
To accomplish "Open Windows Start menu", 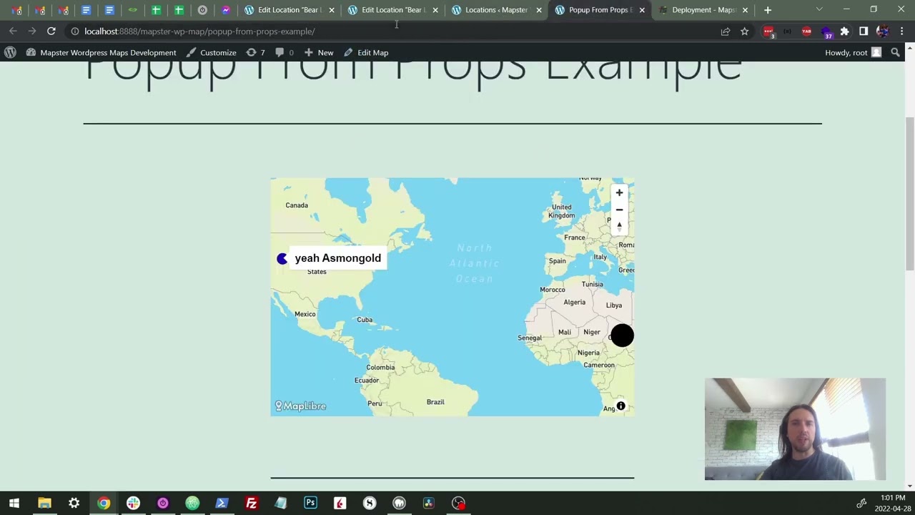I will (14, 503).
